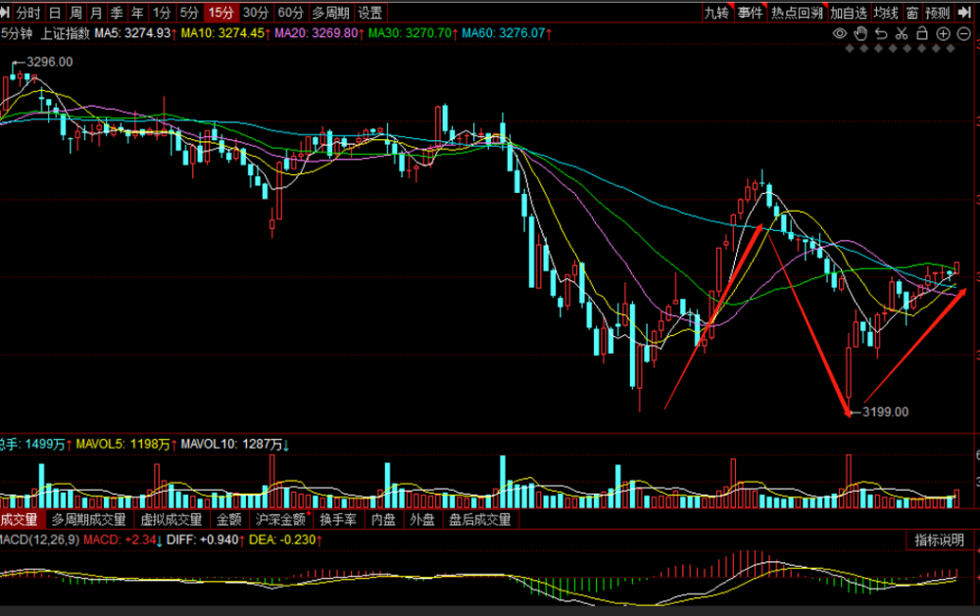
Task: Toggle the padlock lock icon
Action: (x=922, y=33)
